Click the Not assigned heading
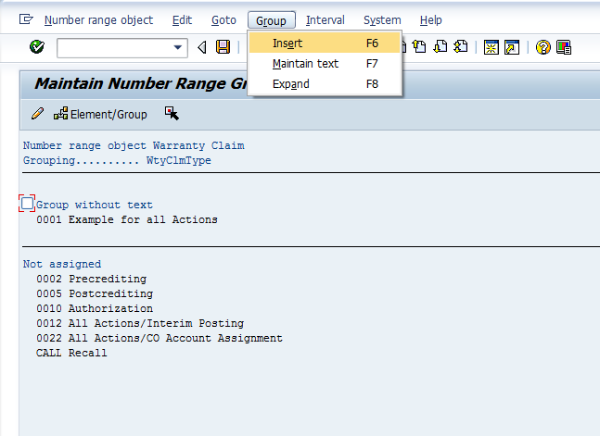The height and width of the screenshot is (436, 600). pos(62,264)
